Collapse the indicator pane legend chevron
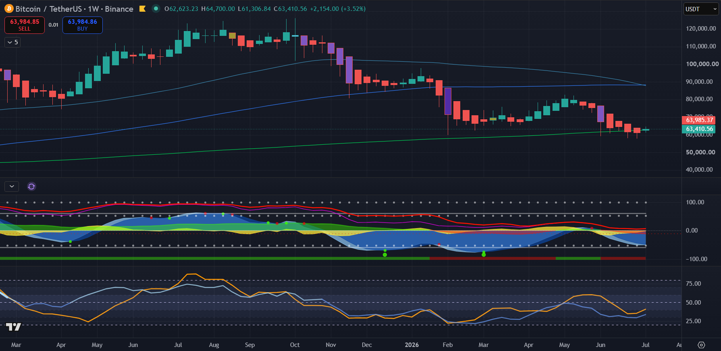The height and width of the screenshot is (351, 721). (x=12, y=186)
